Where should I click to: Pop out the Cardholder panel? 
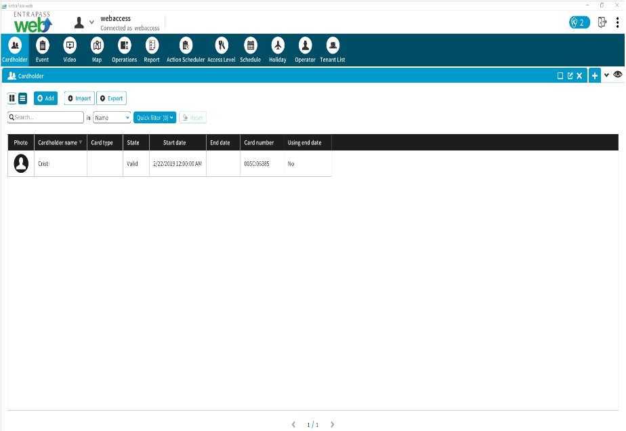click(x=570, y=76)
